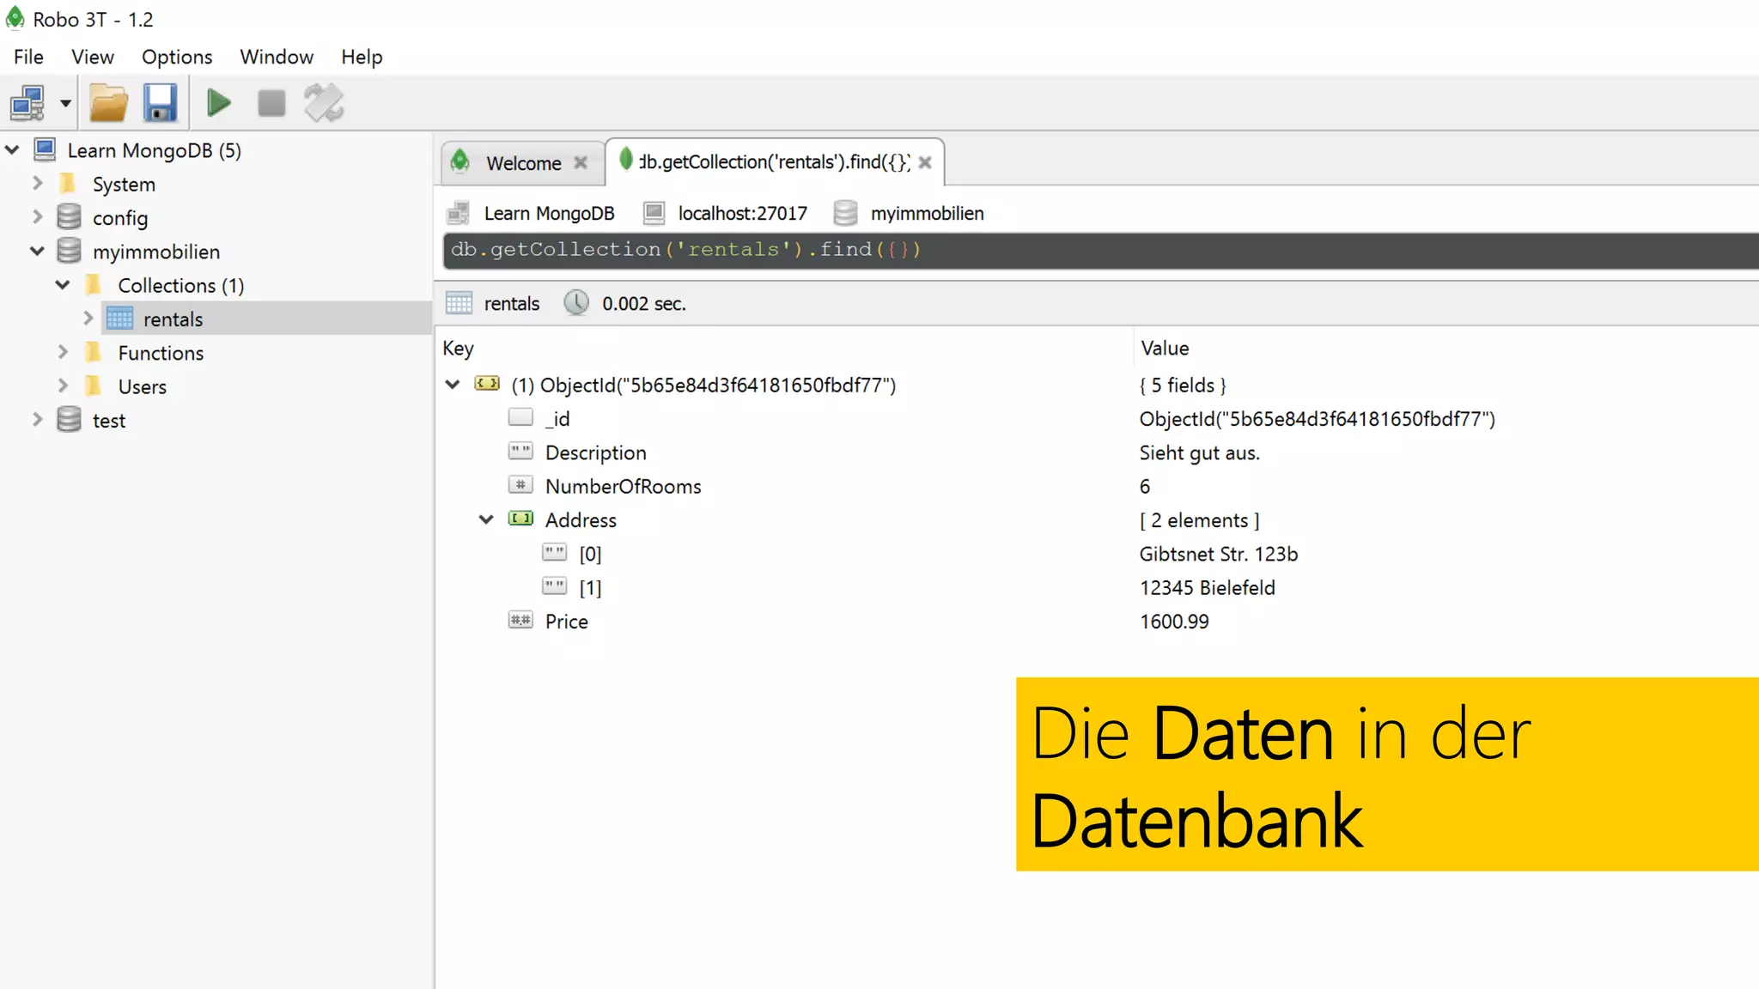This screenshot has width=1759, height=989.
Task: Click the clock icon beside 0.002 sec.
Action: coord(576,302)
